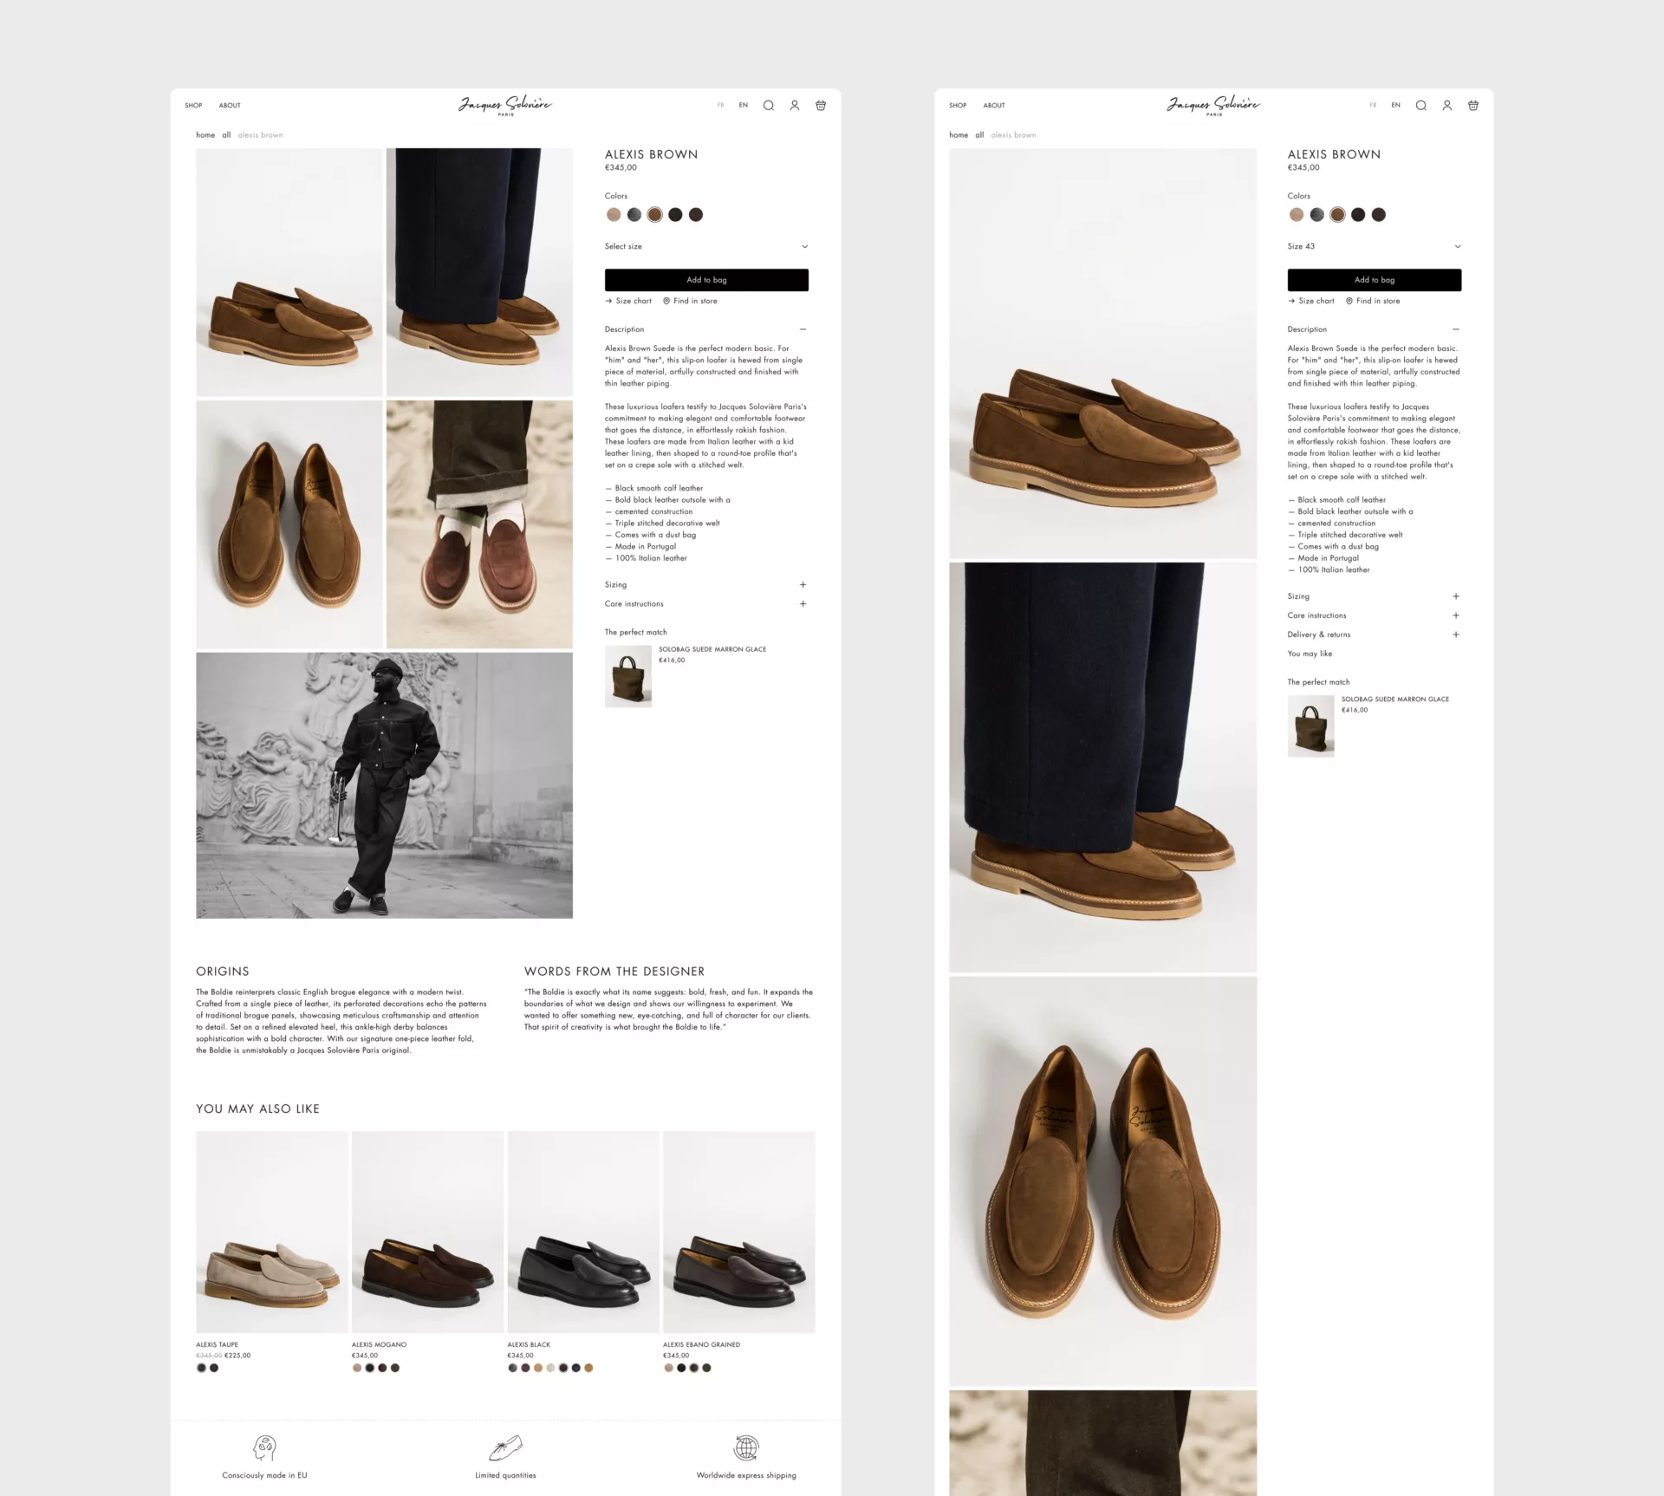Select the grey color swatch on right page
Viewport: 1664px width, 1496px height.
pyautogui.click(x=1317, y=215)
